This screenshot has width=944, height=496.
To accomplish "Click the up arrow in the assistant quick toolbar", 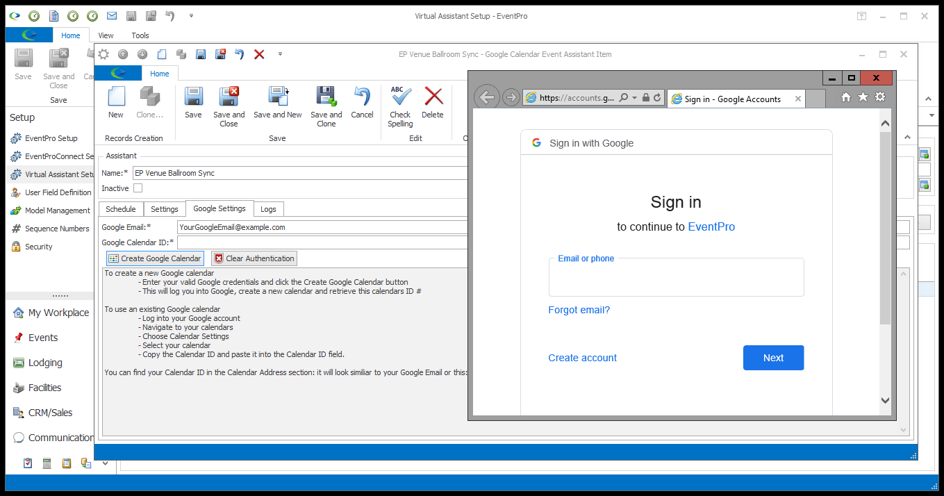I will click(x=123, y=54).
